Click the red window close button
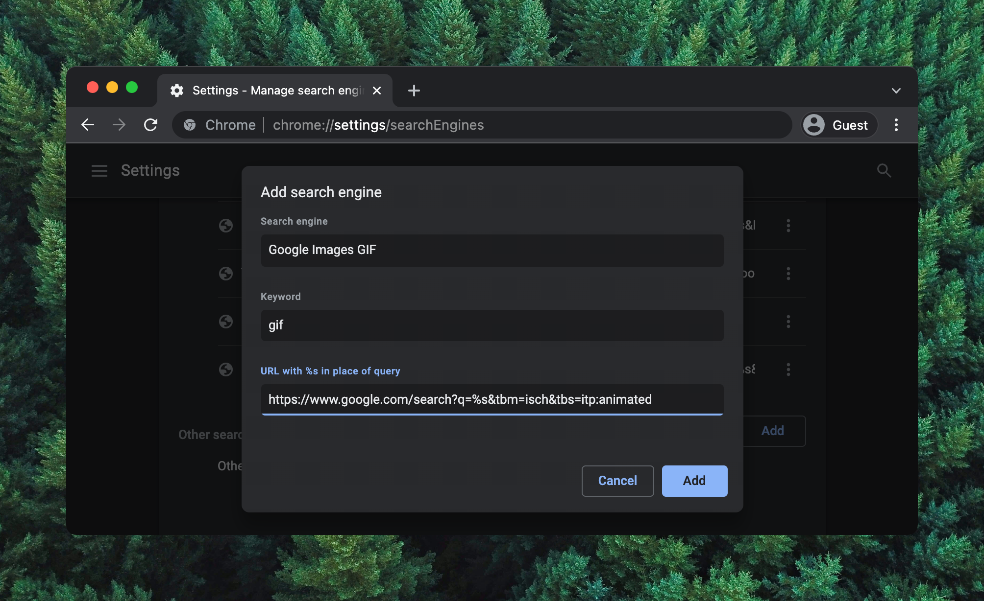Screen dimensions: 984x601 [x=93, y=87]
